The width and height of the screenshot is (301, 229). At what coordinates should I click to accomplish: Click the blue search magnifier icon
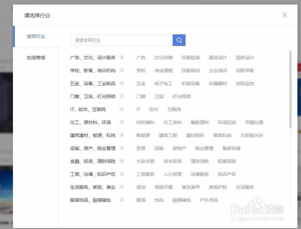tap(179, 40)
